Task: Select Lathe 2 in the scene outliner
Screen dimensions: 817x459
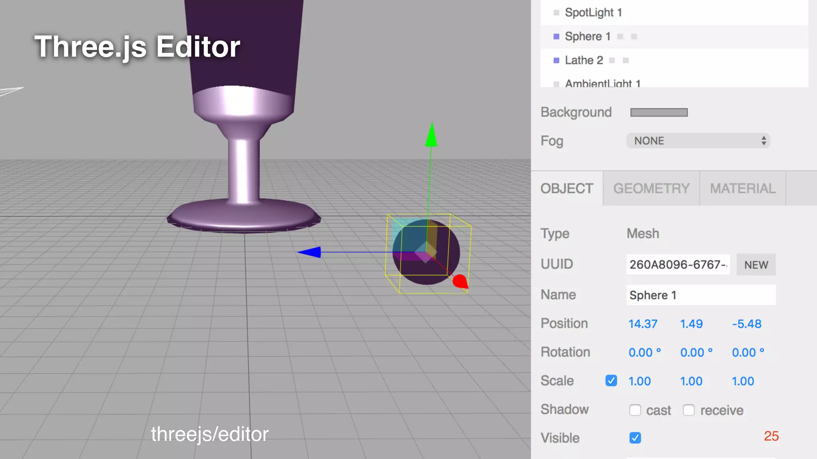Action: pyautogui.click(x=584, y=61)
